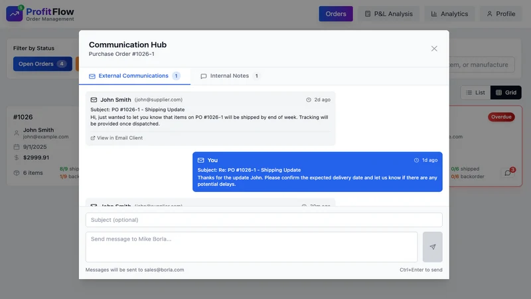Image resolution: width=531 pixels, height=299 pixels.
Task: Open the Orders page
Action: (336, 14)
